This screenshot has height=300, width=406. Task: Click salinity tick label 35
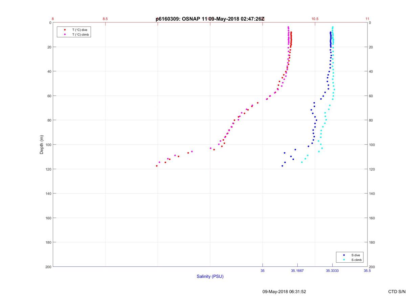pos(263,271)
